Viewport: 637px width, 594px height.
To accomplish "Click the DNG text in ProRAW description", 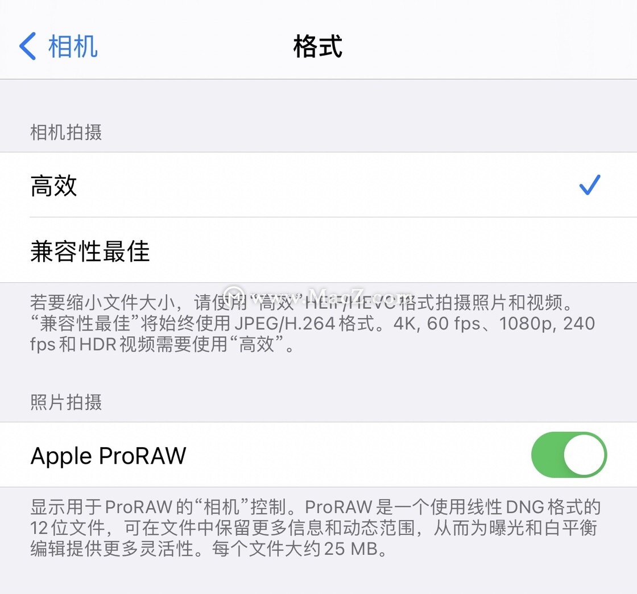I will (525, 506).
